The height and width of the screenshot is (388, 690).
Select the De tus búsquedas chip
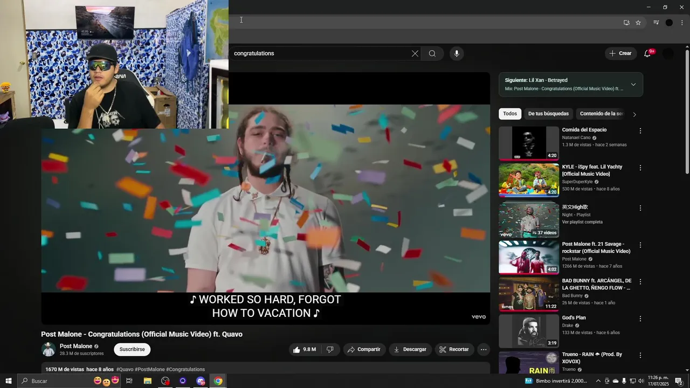(x=548, y=114)
